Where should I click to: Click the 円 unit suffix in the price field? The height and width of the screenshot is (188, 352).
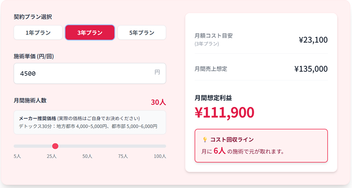(x=157, y=72)
